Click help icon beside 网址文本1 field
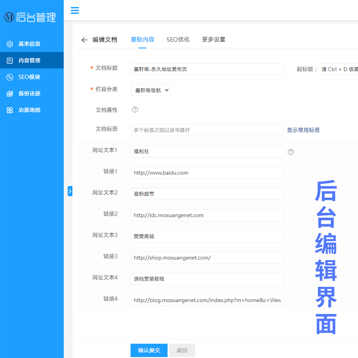The image size is (358, 358). point(291,152)
